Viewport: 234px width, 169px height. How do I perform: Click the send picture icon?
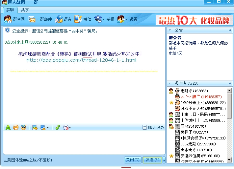tap(35, 127)
